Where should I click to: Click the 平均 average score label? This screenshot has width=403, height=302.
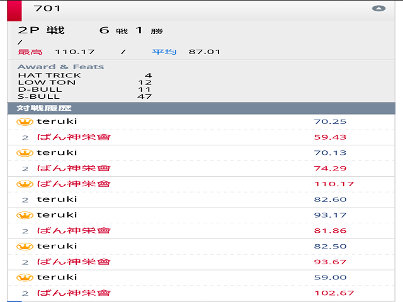(164, 52)
